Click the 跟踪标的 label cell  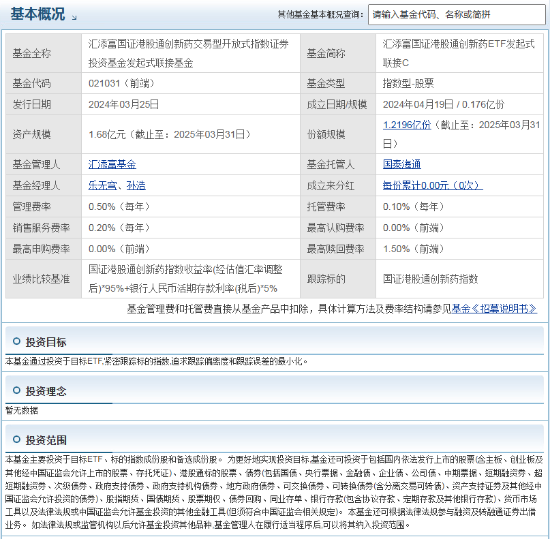click(x=338, y=279)
